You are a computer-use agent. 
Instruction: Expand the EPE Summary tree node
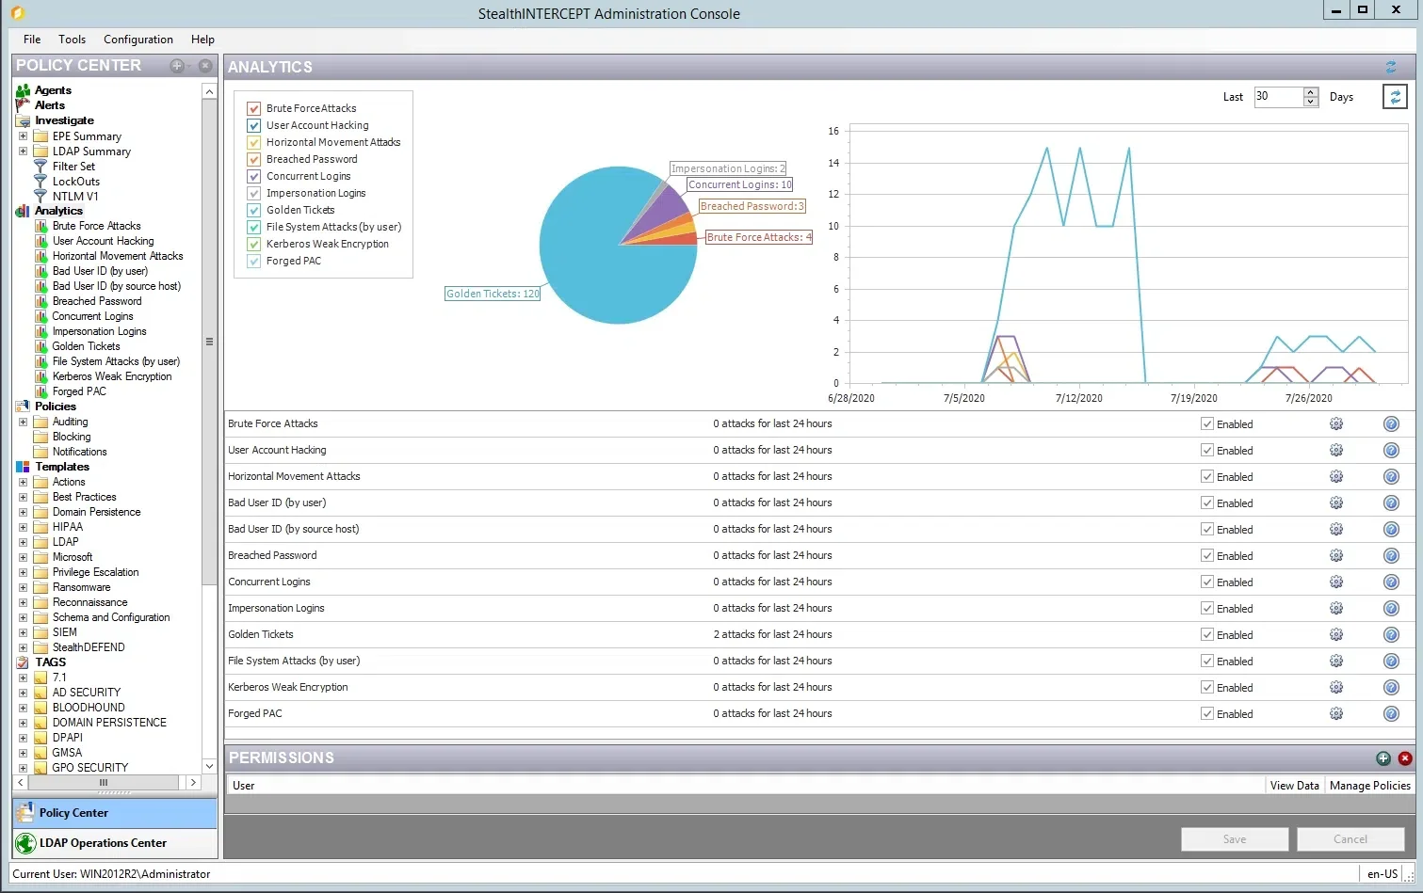24,136
